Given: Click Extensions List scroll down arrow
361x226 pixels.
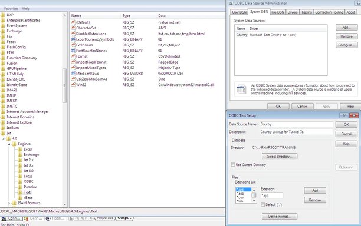Looking at the screenshot, I should [254, 201].
